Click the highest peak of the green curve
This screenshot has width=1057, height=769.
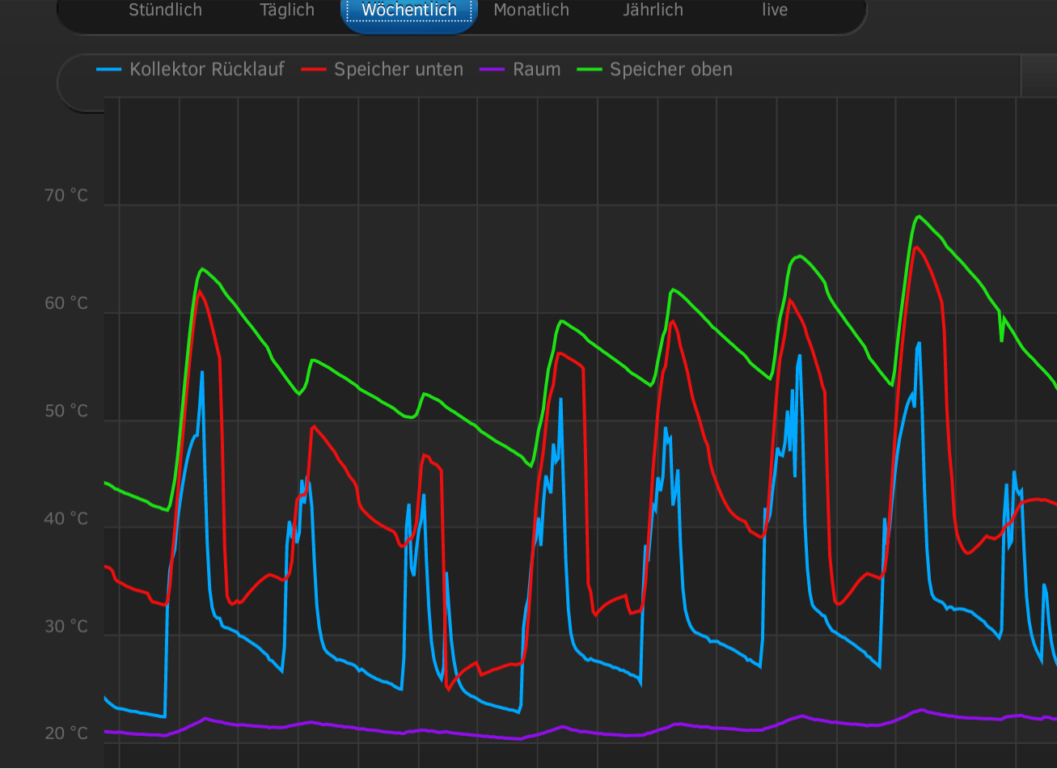tap(918, 217)
